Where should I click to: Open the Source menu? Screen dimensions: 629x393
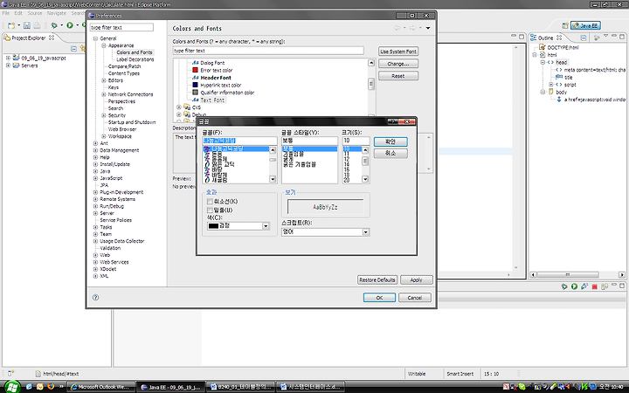point(34,13)
